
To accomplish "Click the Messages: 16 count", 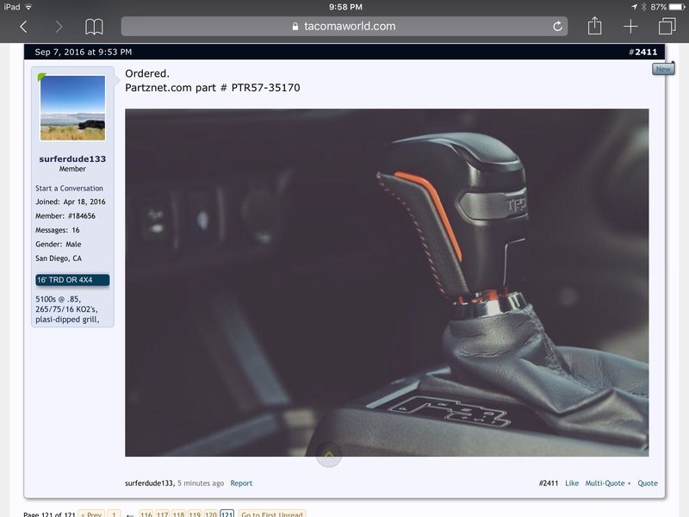I will [x=58, y=230].
